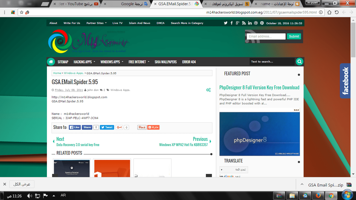Open the WinRAR taskbar icon
This screenshot has height=200, width=356.
click(x=279, y=196)
